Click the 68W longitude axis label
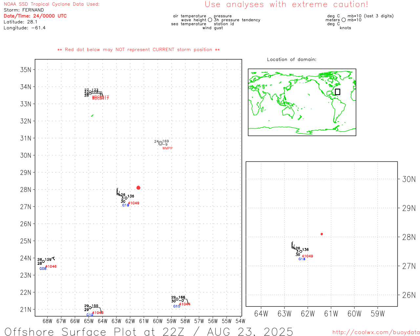 point(48,321)
